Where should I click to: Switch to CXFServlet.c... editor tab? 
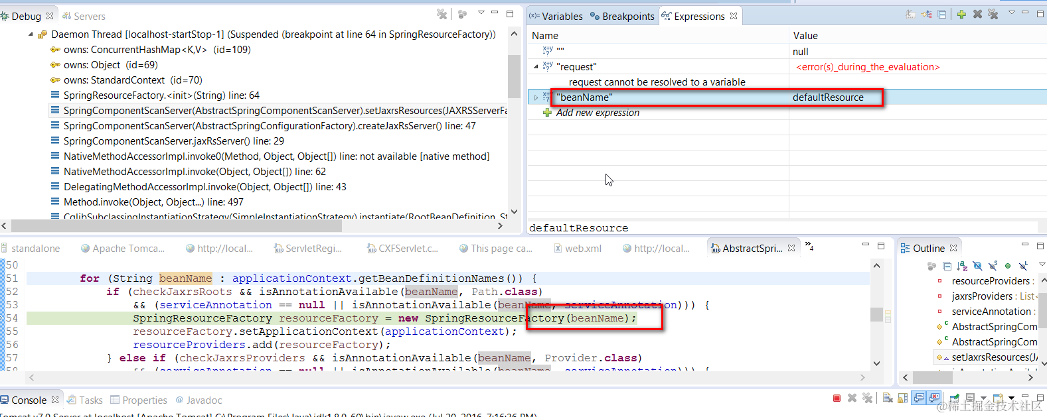(x=402, y=248)
